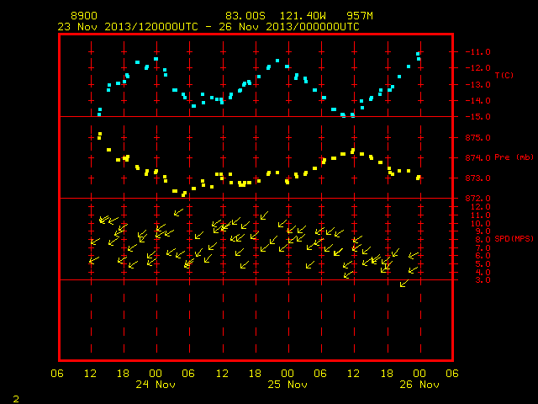Click the 26 Nov date label

[419, 385]
